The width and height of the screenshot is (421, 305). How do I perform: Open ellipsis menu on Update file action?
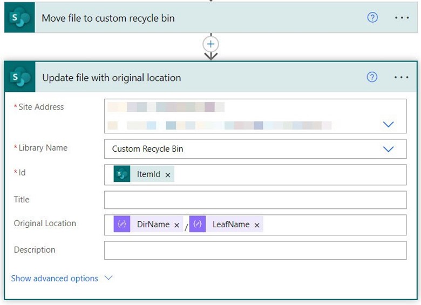[x=402, y=77]
